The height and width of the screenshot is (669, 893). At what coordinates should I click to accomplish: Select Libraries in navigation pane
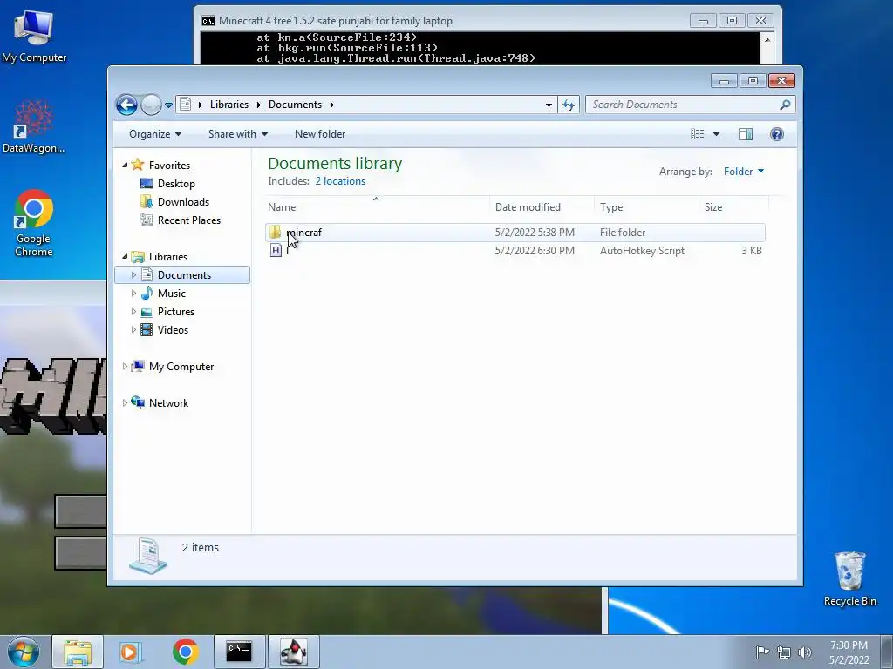tap(168, 257)
